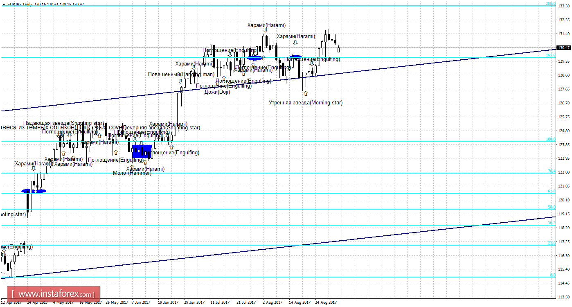Screen dimensions: 572x307
Task: Click the 2 Aug 2017 date label
Action: click(272, 303)
